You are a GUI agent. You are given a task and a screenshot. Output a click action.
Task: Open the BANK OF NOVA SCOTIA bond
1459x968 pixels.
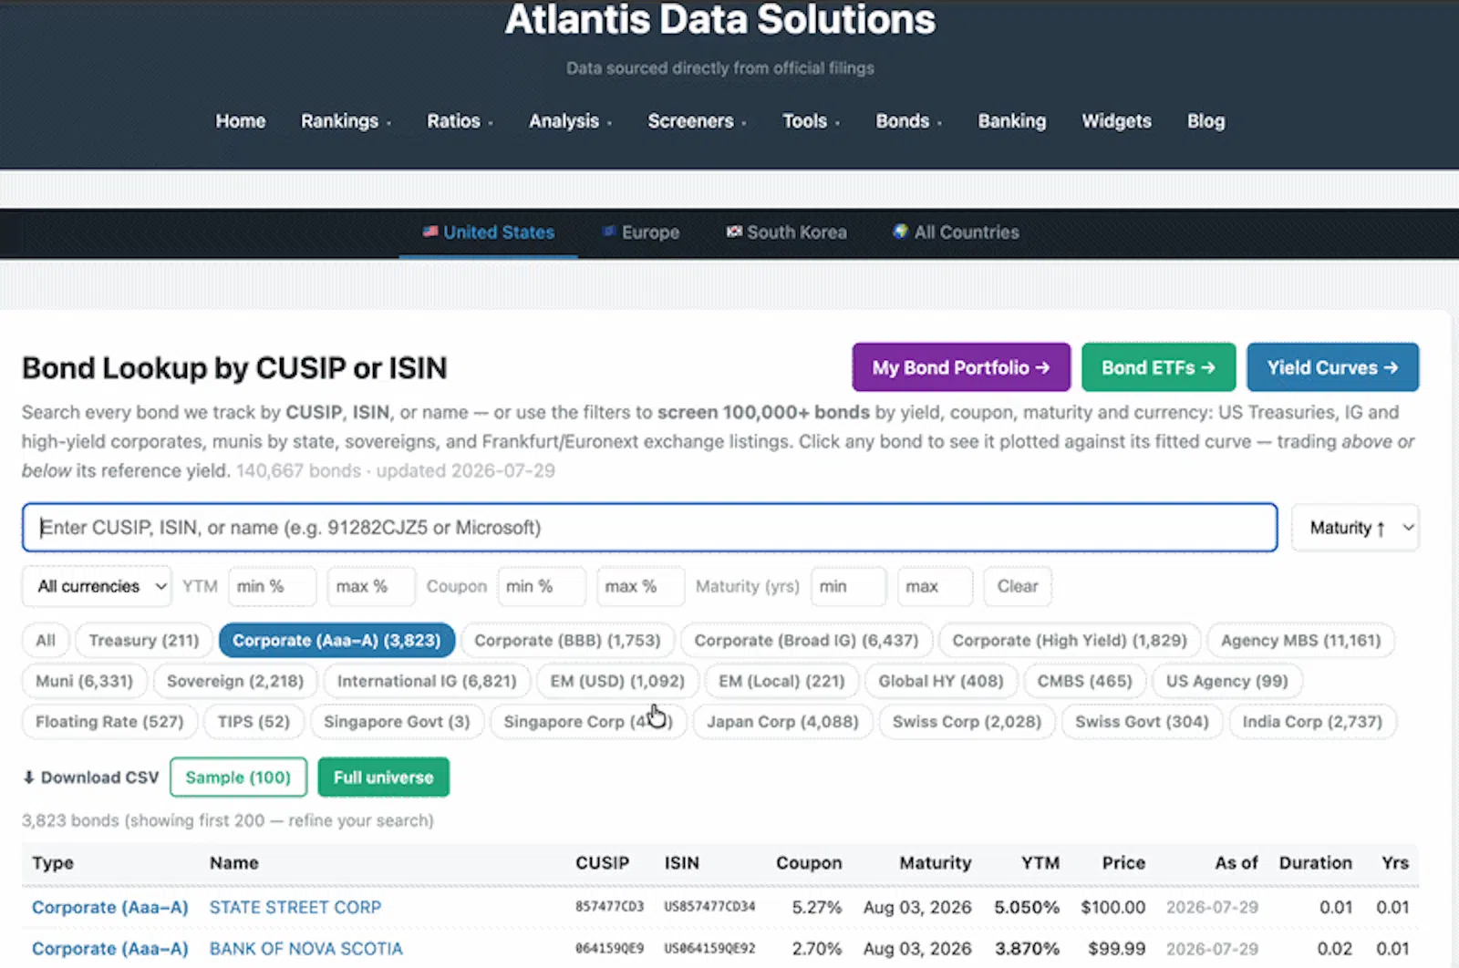click(305, 949)
